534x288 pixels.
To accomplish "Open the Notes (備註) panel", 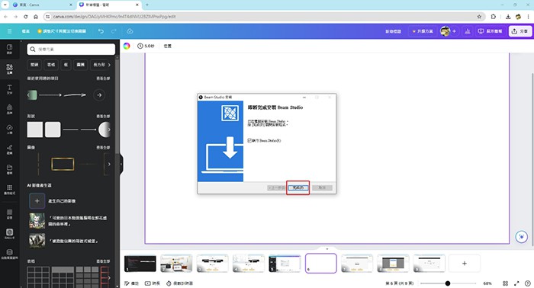I will 131,283.
